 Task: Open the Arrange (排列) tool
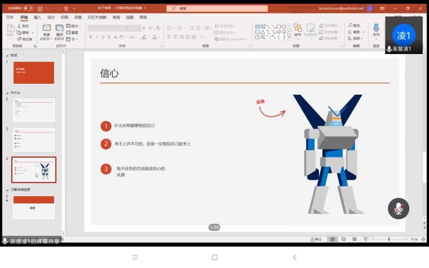click(297, 28)
